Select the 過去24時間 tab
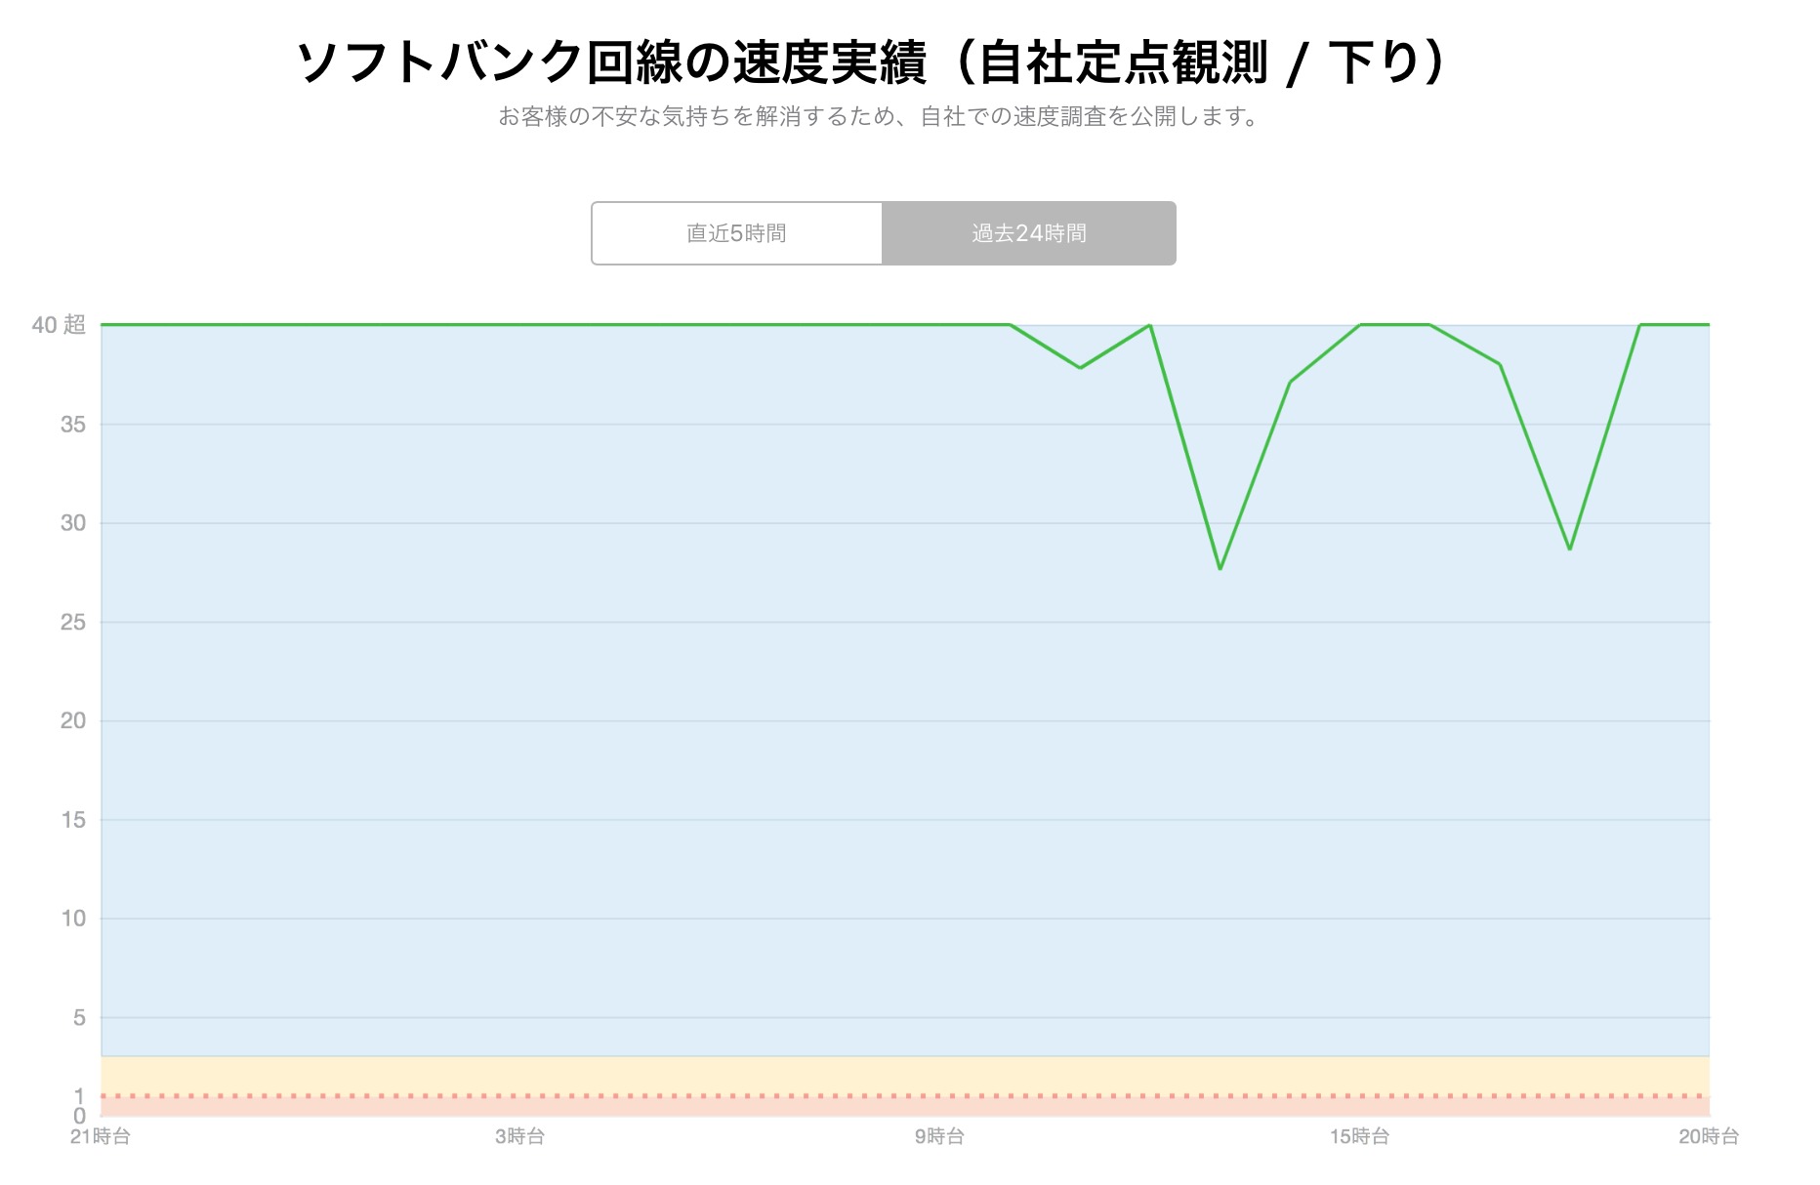The height and width of the screenshot is (1185, 1820). [1028, 233]
